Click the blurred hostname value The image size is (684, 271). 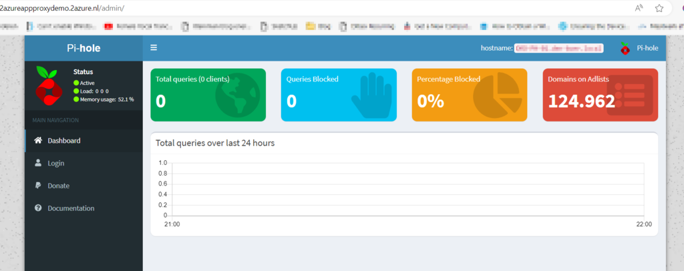[x=559, y=48]
